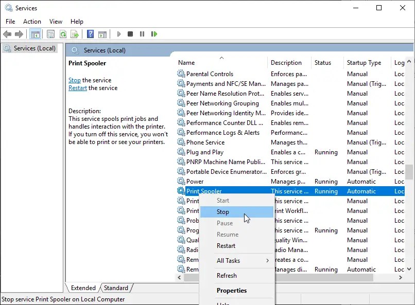The width and height of the screenshot is (415, 305).
Task: Open the File menu
Action: point(10,22)
